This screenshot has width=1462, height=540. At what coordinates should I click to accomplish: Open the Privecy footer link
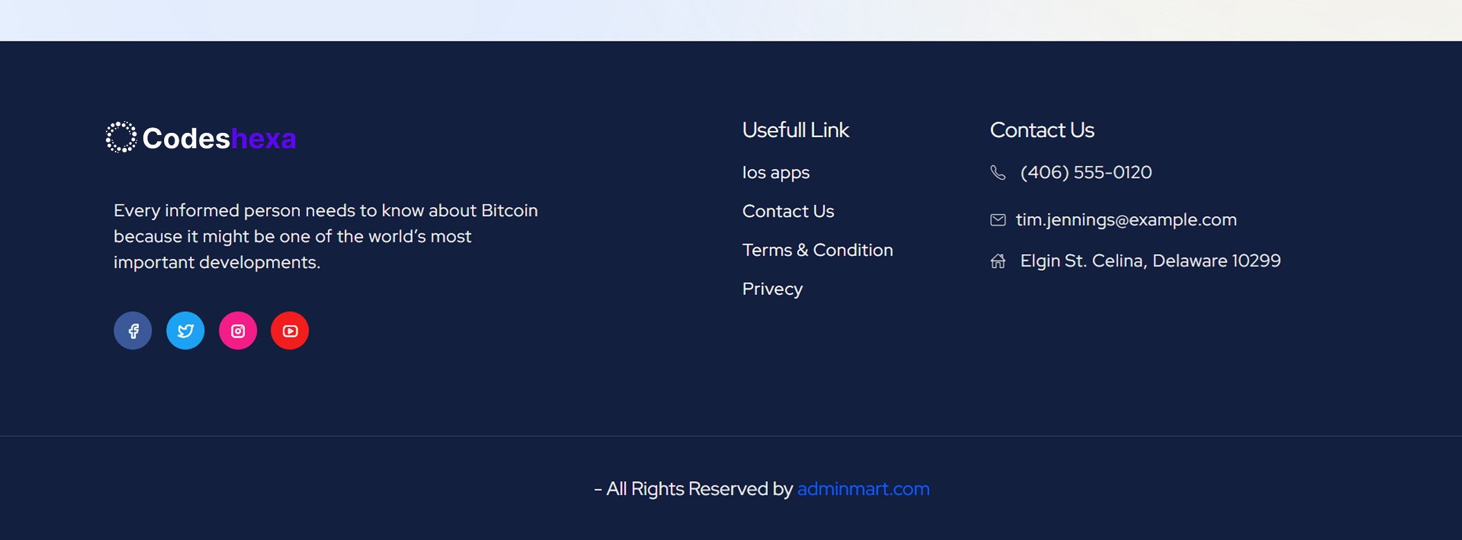click(x=772, y=289)
